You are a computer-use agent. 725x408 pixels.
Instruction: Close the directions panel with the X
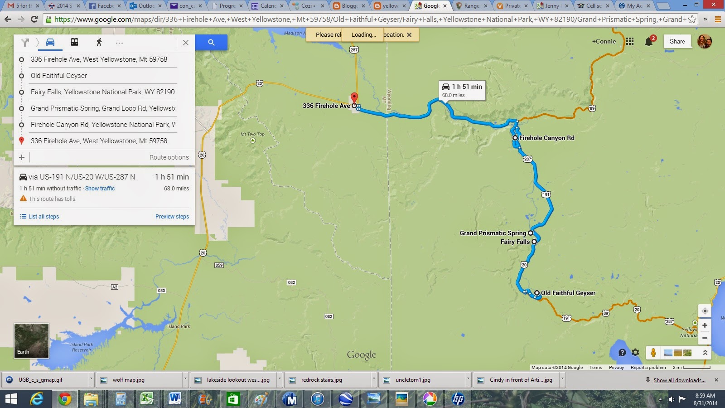(186, 43)
